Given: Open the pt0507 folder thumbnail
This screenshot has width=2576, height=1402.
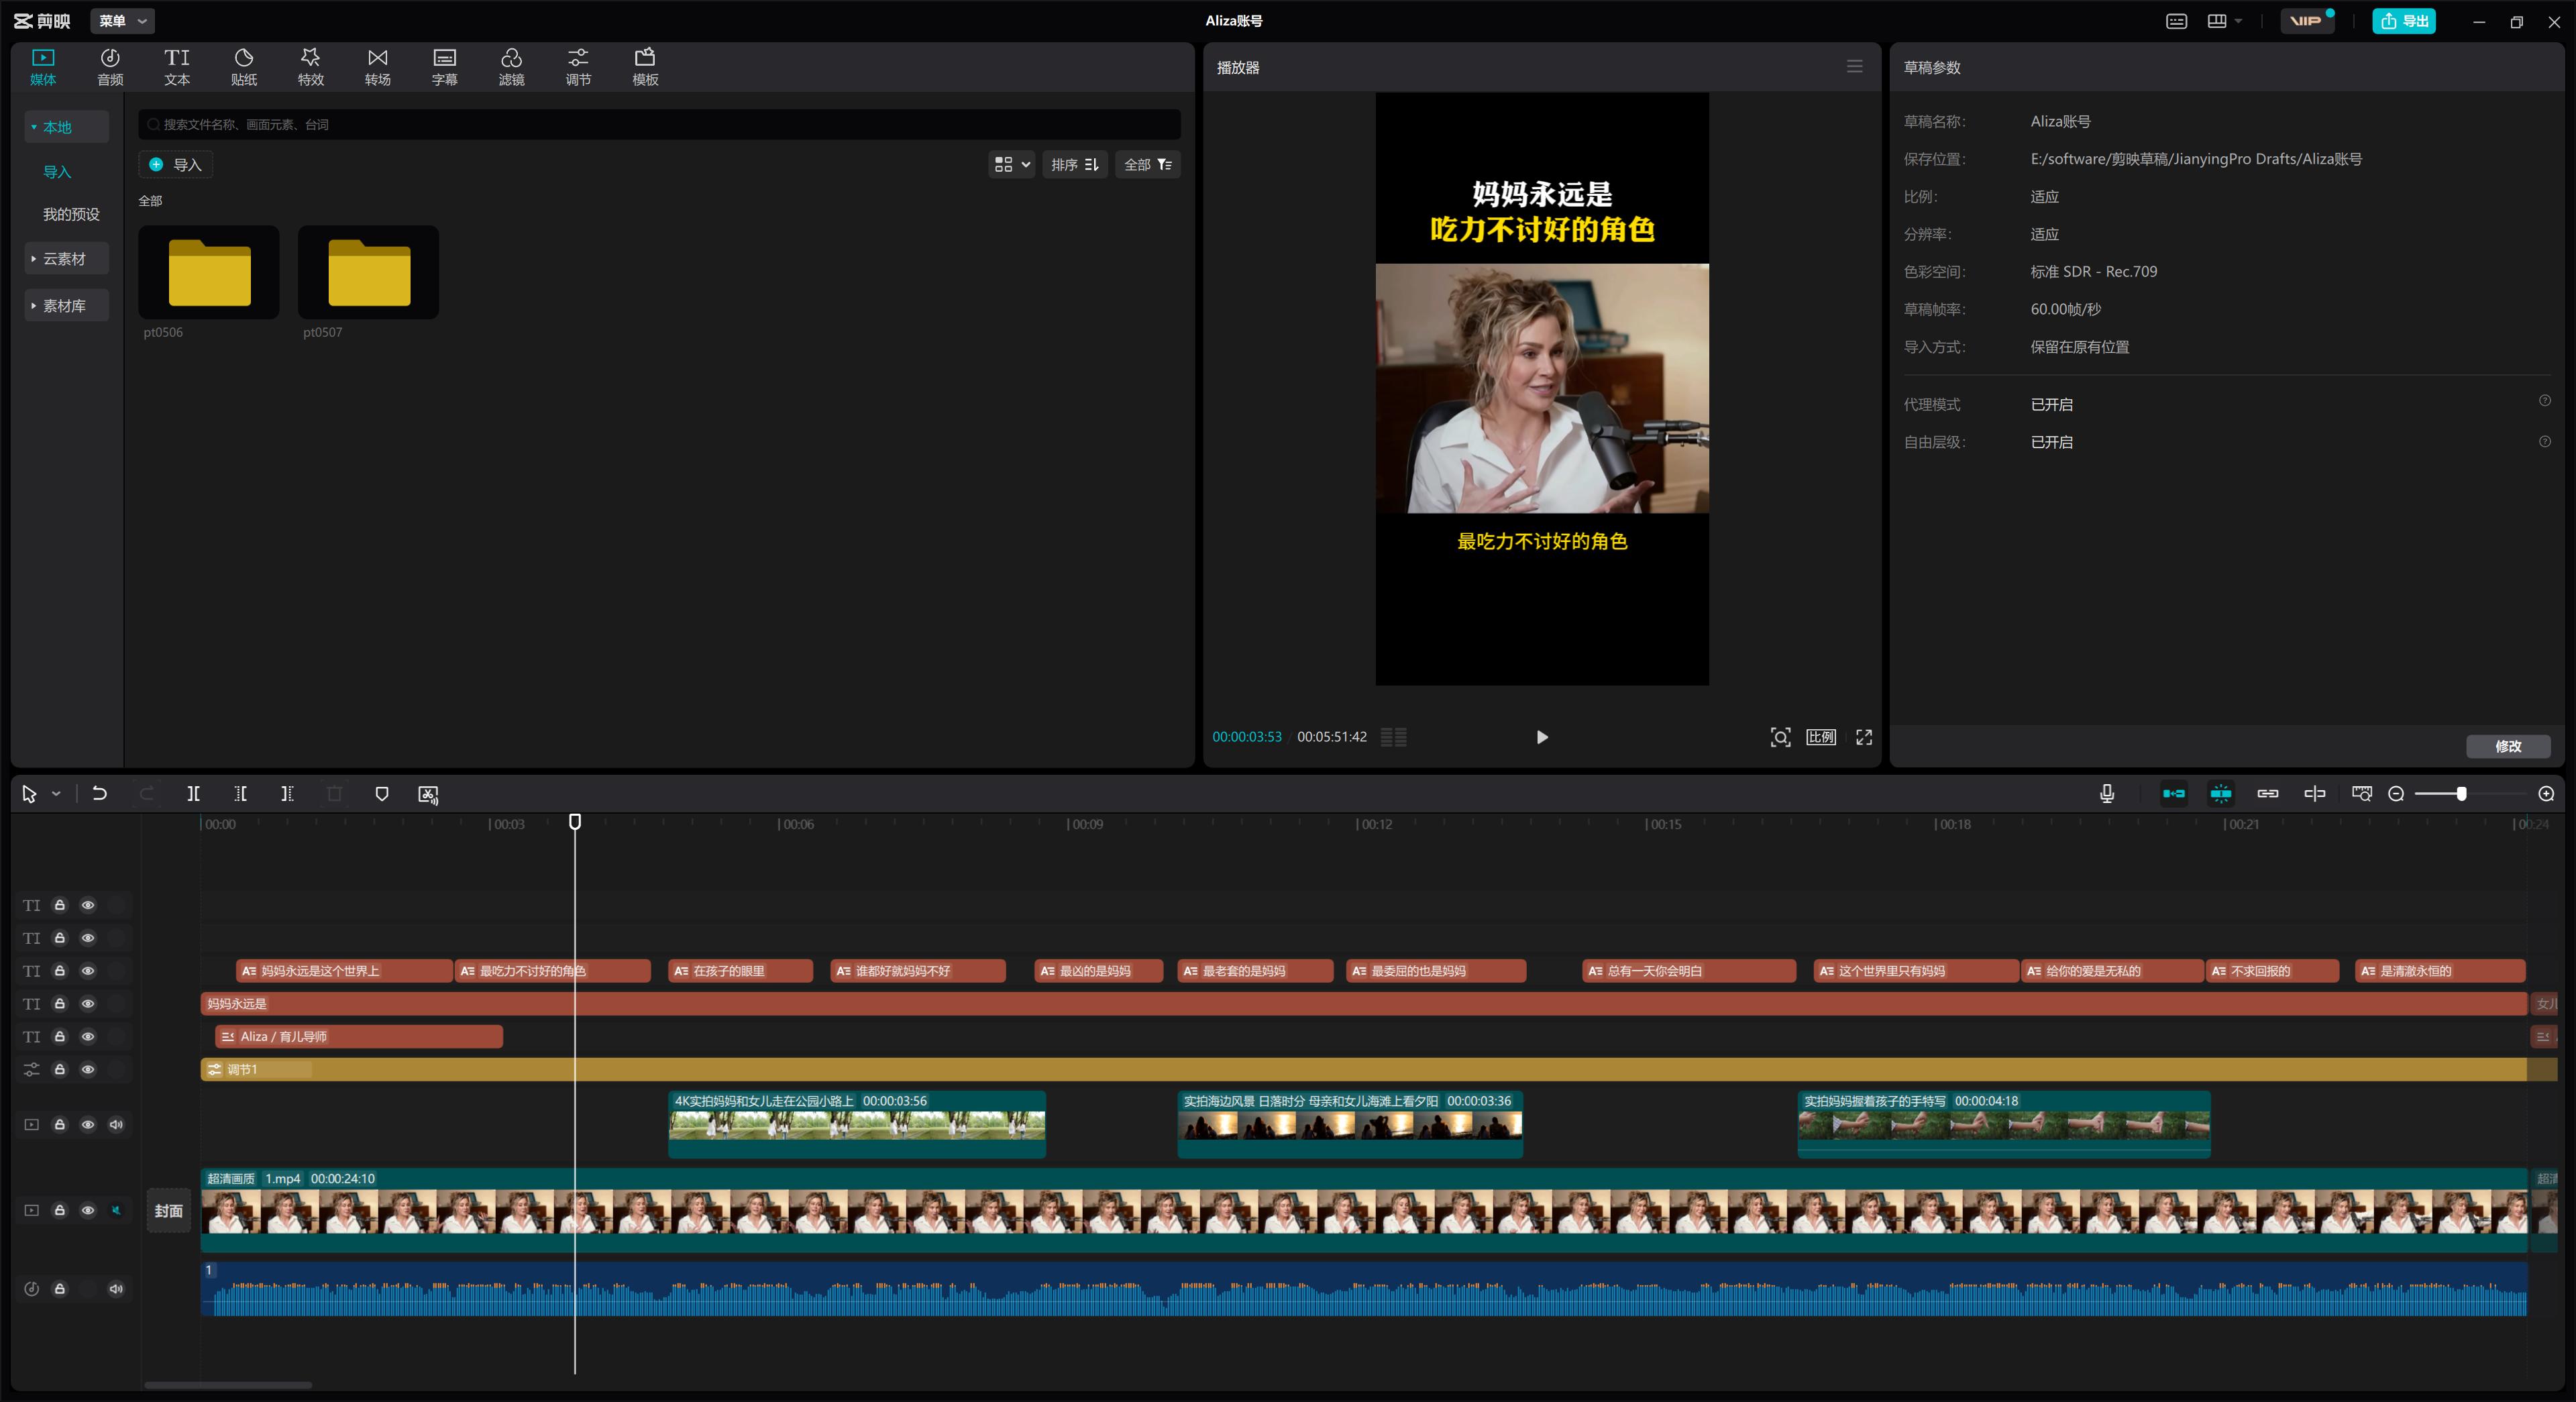Looking at the screenshot, I should [x=369, y=272].
